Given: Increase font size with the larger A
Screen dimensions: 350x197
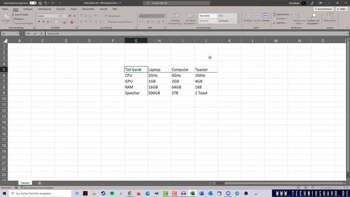Looking at the screenshot, I should 70,16.
